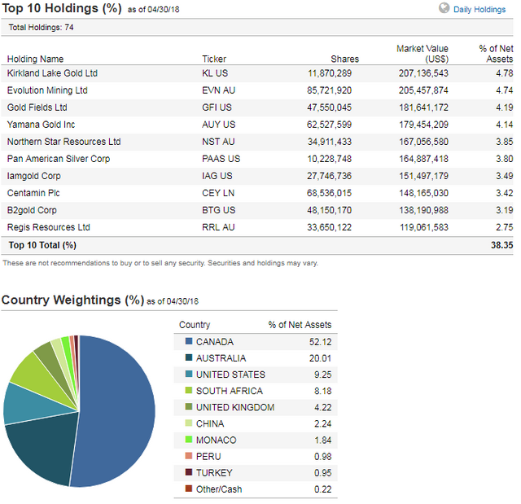Click shares value 85,721,920
Viewport: 521px width, 504px height.
click(x=329, y=90)
